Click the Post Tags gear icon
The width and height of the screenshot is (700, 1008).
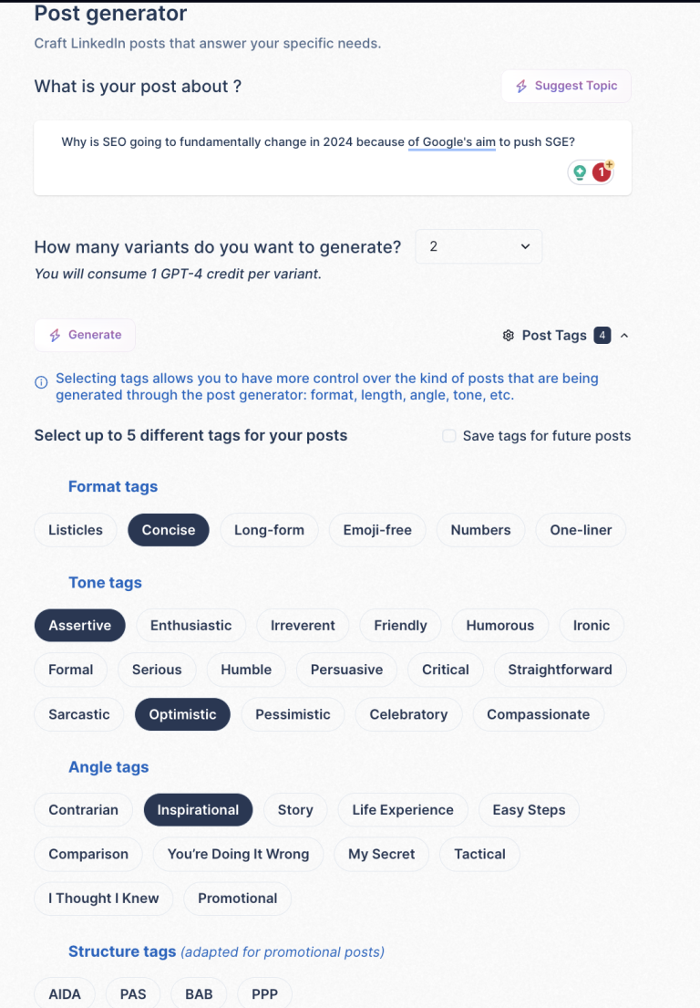click(x=509, y=335)
